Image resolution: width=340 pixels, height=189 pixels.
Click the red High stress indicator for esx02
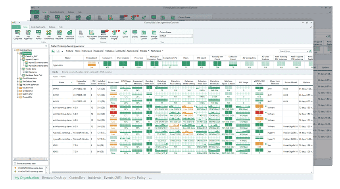tap(113, 113)
